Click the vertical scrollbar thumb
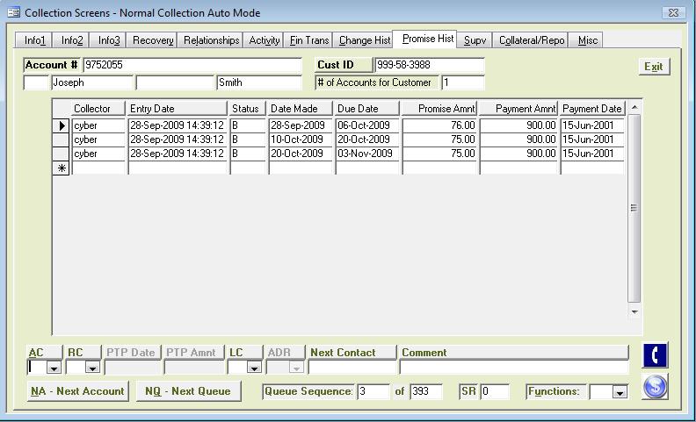696x422 pixels. point(634,208)
